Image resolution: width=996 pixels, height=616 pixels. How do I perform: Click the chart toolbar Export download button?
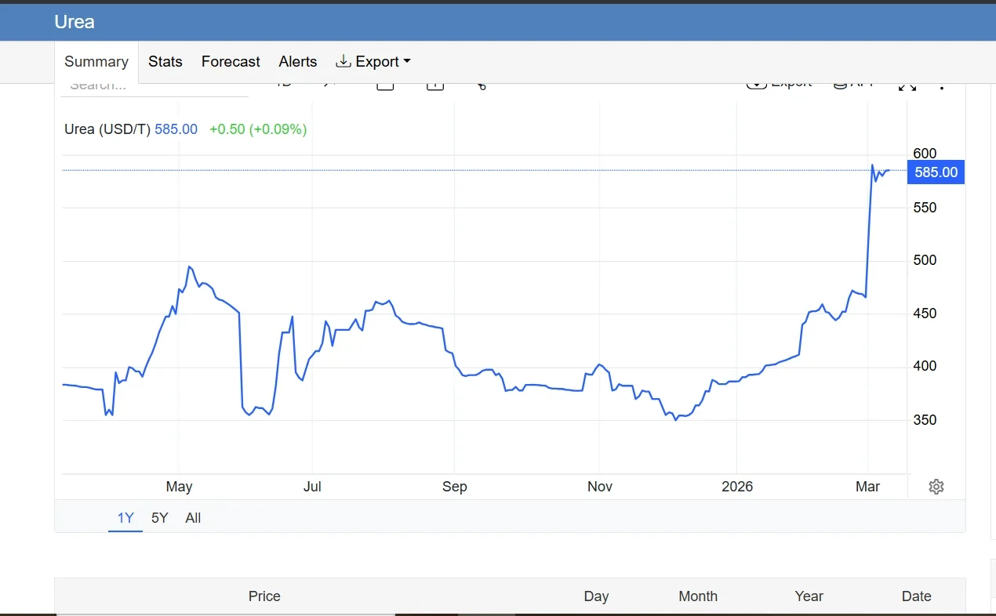pyautogui.click(x=779, y=85)
